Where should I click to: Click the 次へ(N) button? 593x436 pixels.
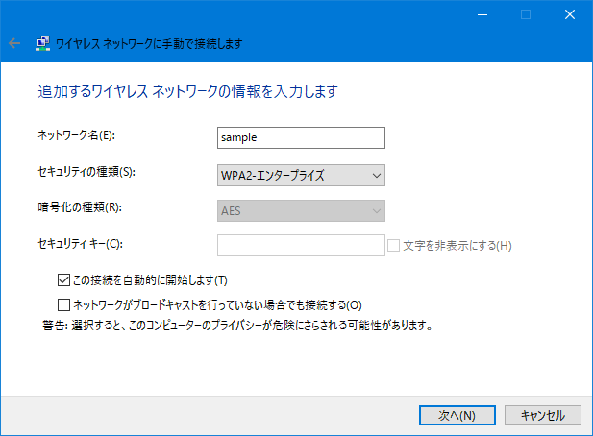pyautogui.click(x=457, y=415)
